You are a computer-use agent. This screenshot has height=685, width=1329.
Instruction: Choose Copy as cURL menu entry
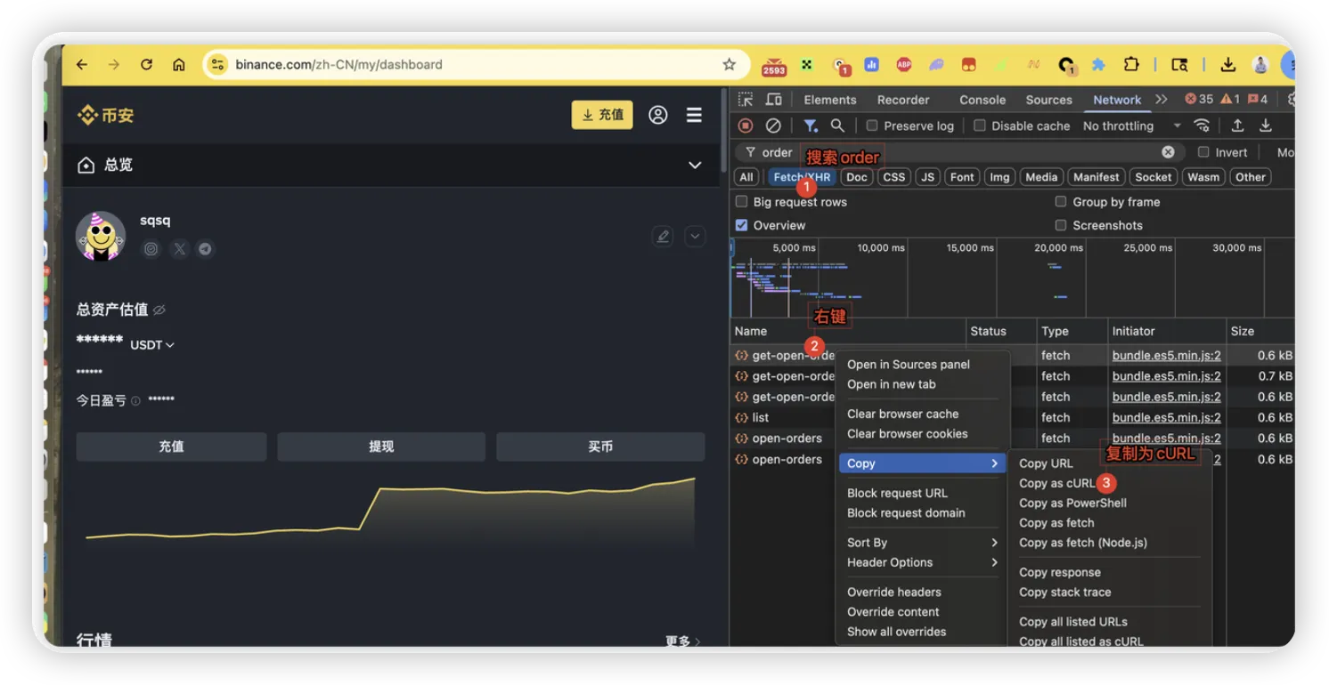1056,483
